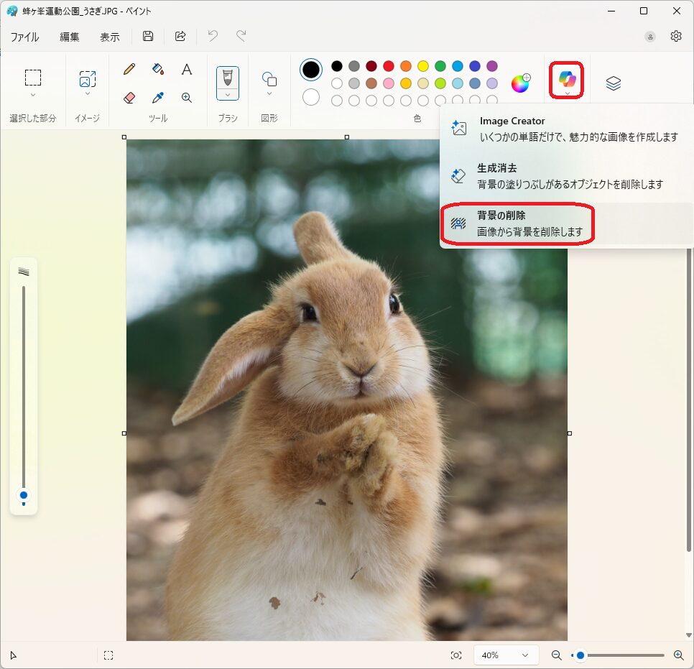The image size is (694, 669).
Task: Pick the dark gray palette color
Action: [354, 66]
